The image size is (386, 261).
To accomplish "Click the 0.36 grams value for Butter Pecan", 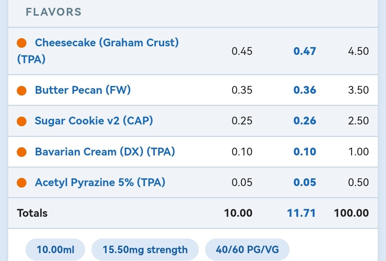I will (305, 90).
